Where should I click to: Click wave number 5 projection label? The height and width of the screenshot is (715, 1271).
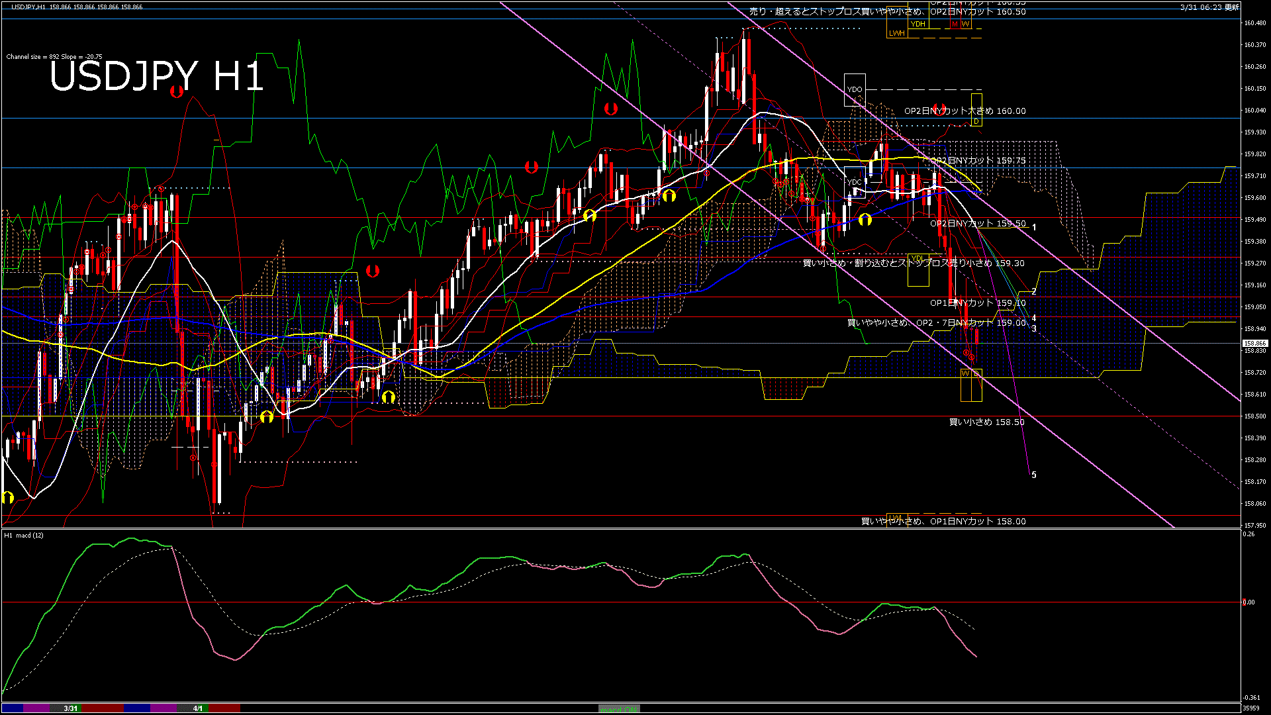pos(1034,475)
